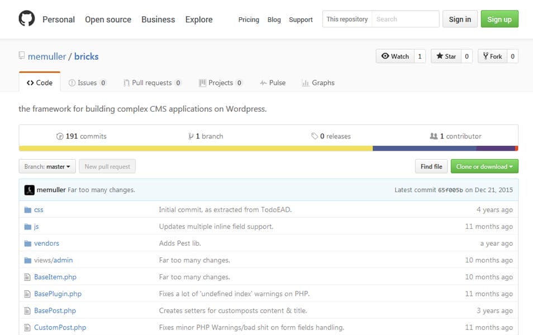
Task: Click the Star count of 0
Action: pyautogui.click(x=467, y=56)
